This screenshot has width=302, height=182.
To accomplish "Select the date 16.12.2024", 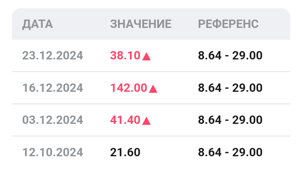I will tap(53, 88).
